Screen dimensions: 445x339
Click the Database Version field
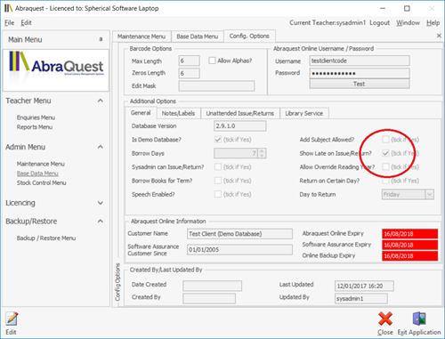pyautogui.click(x=240, y=126)
